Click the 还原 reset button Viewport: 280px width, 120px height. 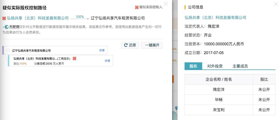click(x=130, y=45)
